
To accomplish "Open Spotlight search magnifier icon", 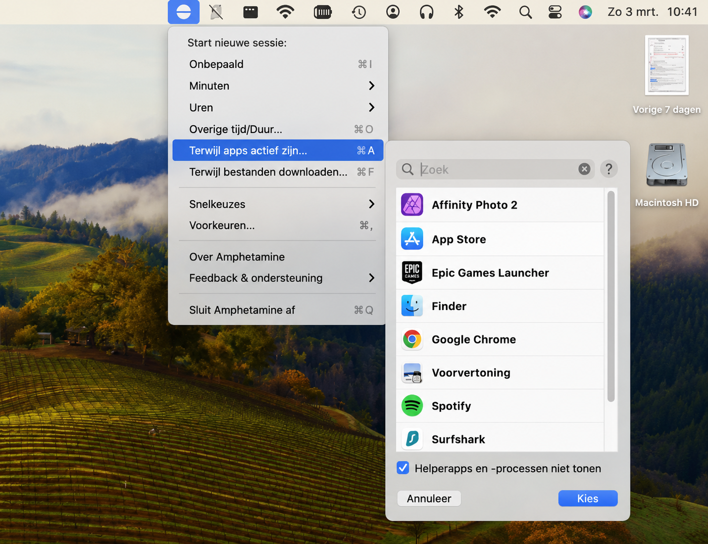I will pyautogui.click(x=525, y=12).
